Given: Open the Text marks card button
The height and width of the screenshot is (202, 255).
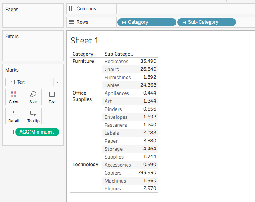Looking at the screenshot, I should 52,97.
